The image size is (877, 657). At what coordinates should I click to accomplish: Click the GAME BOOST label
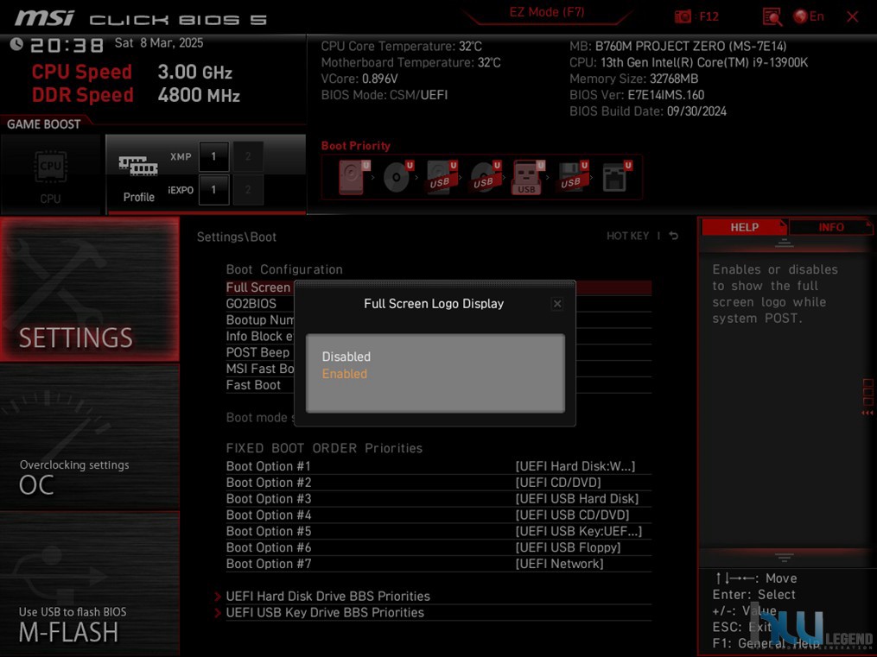point(43,124)
